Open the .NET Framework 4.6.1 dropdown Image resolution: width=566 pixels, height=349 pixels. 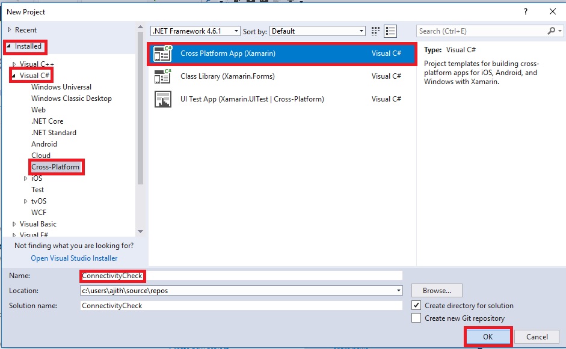(x=195, y=31)
